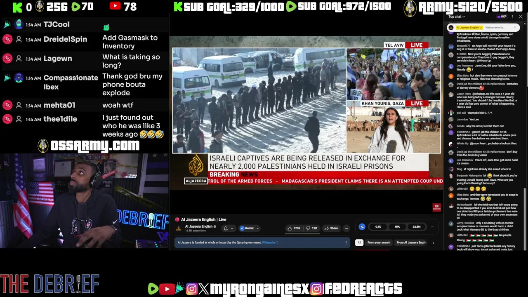Open the notification bell dropdown

coord(228,228)
